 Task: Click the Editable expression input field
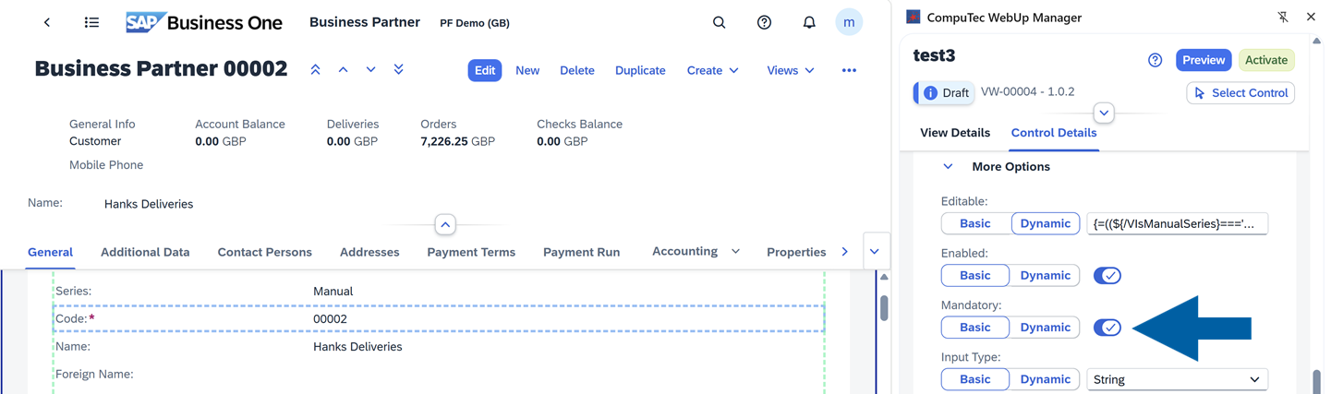pos(1177,223)
